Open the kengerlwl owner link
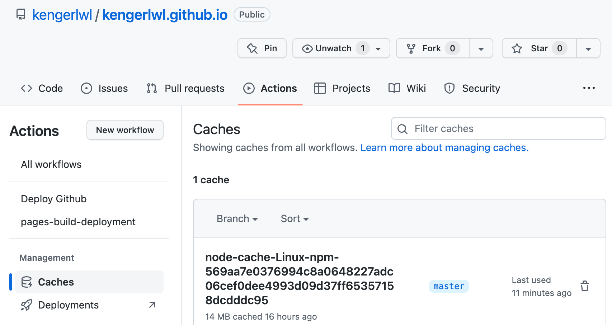 [62, 15]
